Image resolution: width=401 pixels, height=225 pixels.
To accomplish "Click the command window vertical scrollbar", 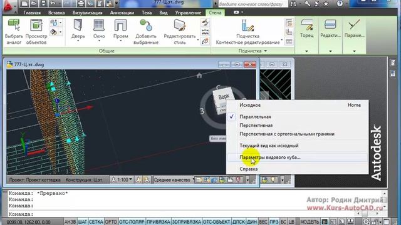I will click(384, 200).
